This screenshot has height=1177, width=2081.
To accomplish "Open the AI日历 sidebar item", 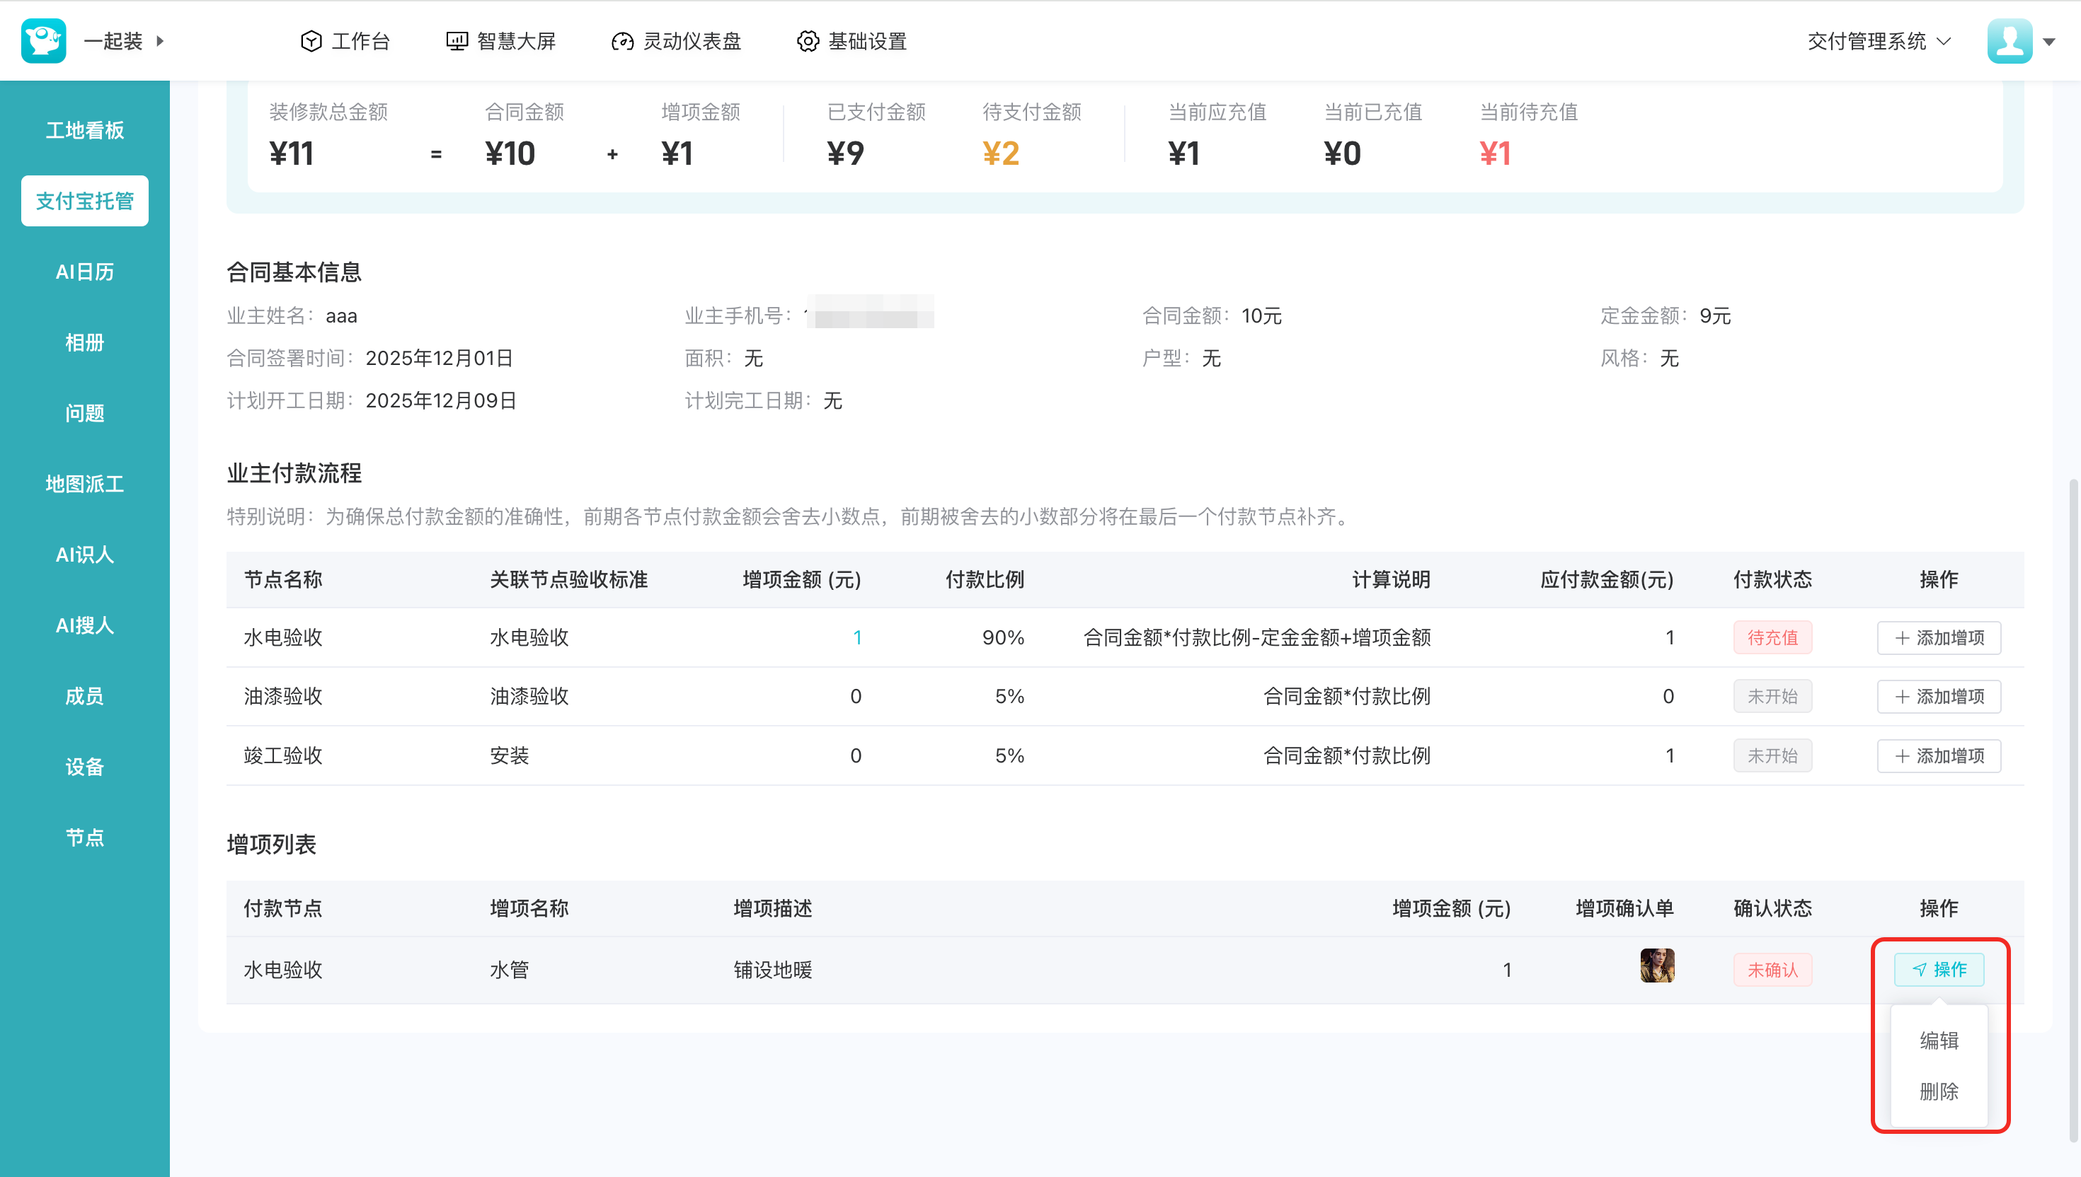I will coord(84,272).
